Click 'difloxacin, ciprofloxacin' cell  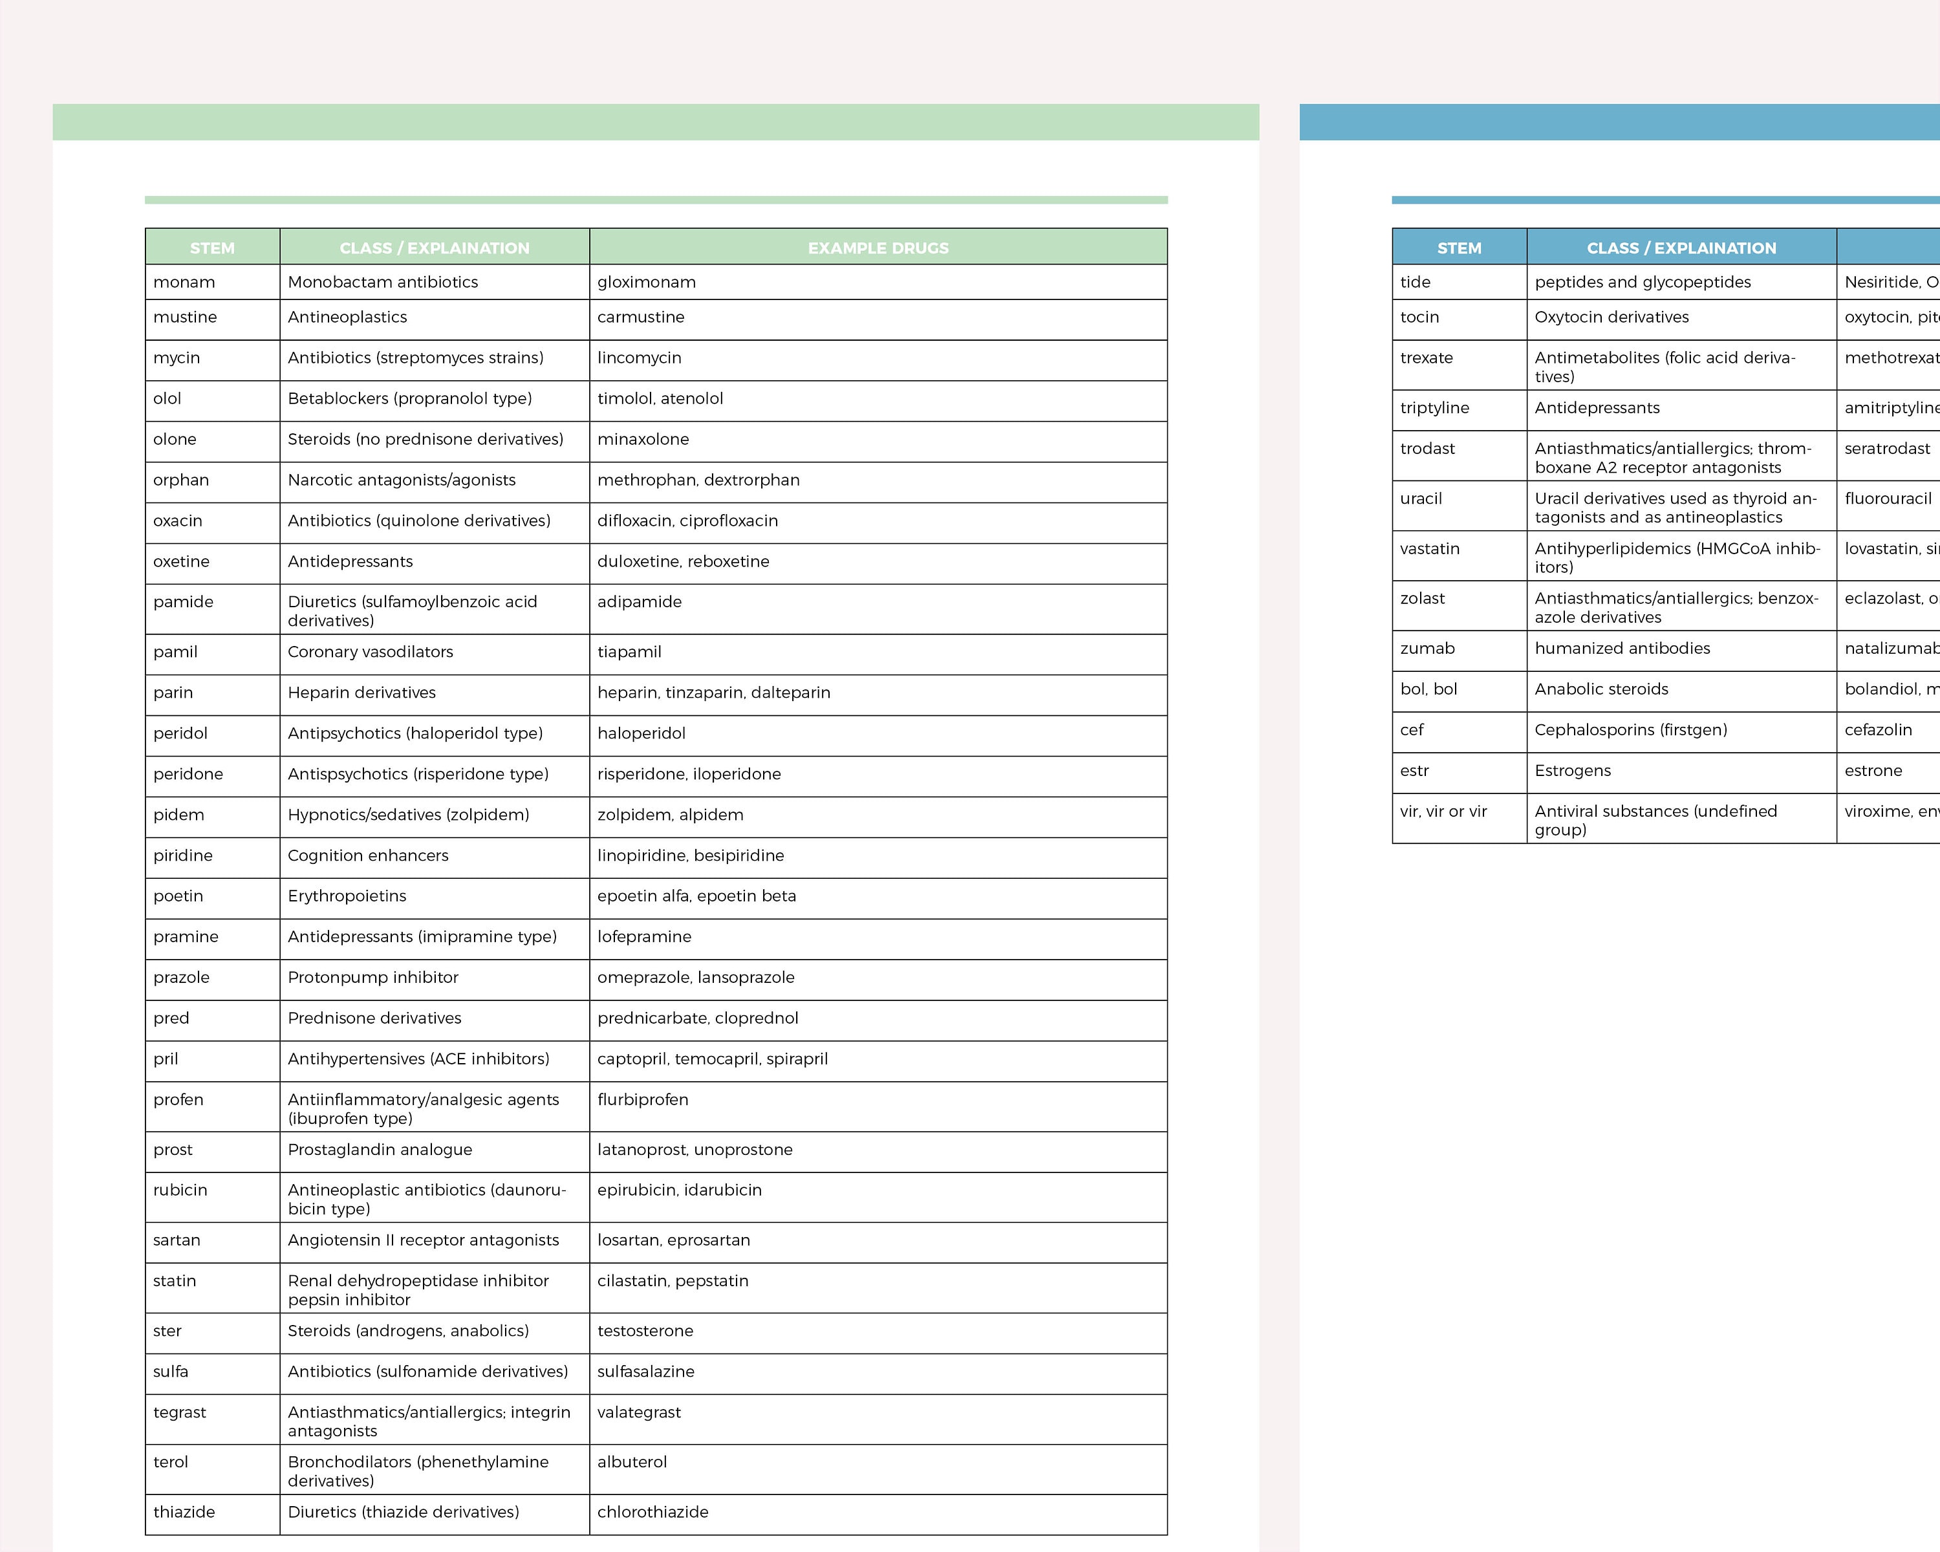(x=878, y=523)
